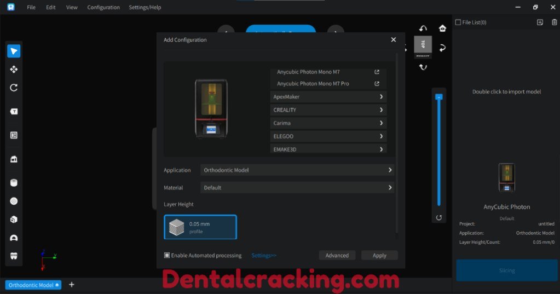Click the trash delete icon in File List
Viewport: 560px width, 294px height.
[x=554, y=22]
